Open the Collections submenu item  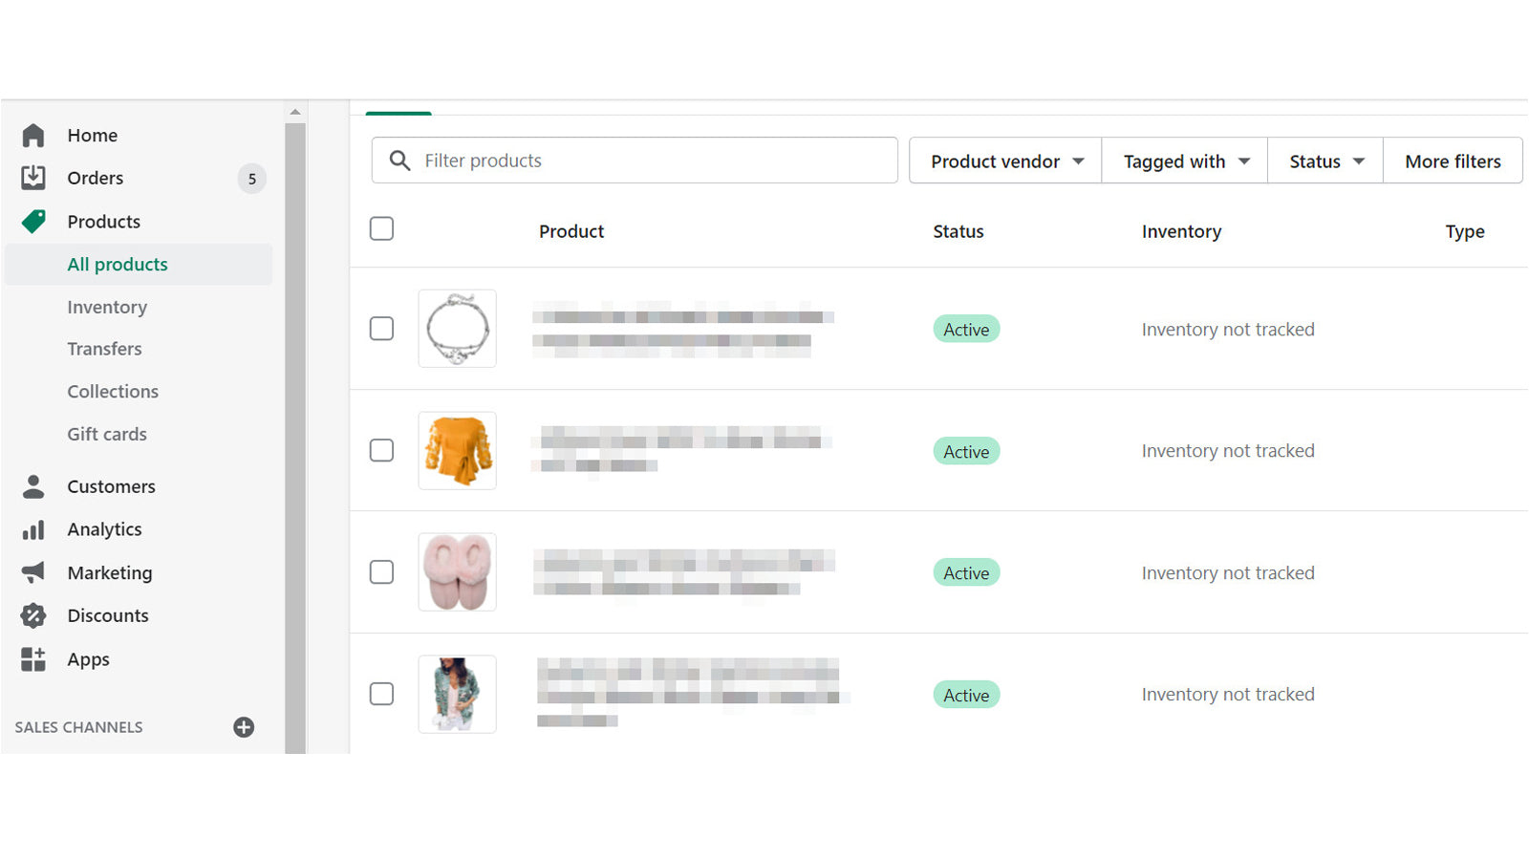tap(113, 392)
